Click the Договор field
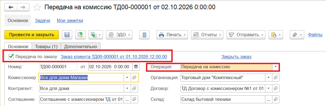This screenshot has height=106, width=326. pos(223,89)
